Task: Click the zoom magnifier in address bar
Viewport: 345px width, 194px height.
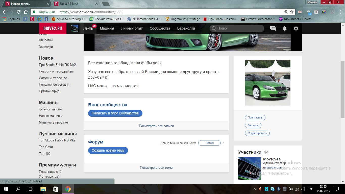Action: click(x=286, y=12)
